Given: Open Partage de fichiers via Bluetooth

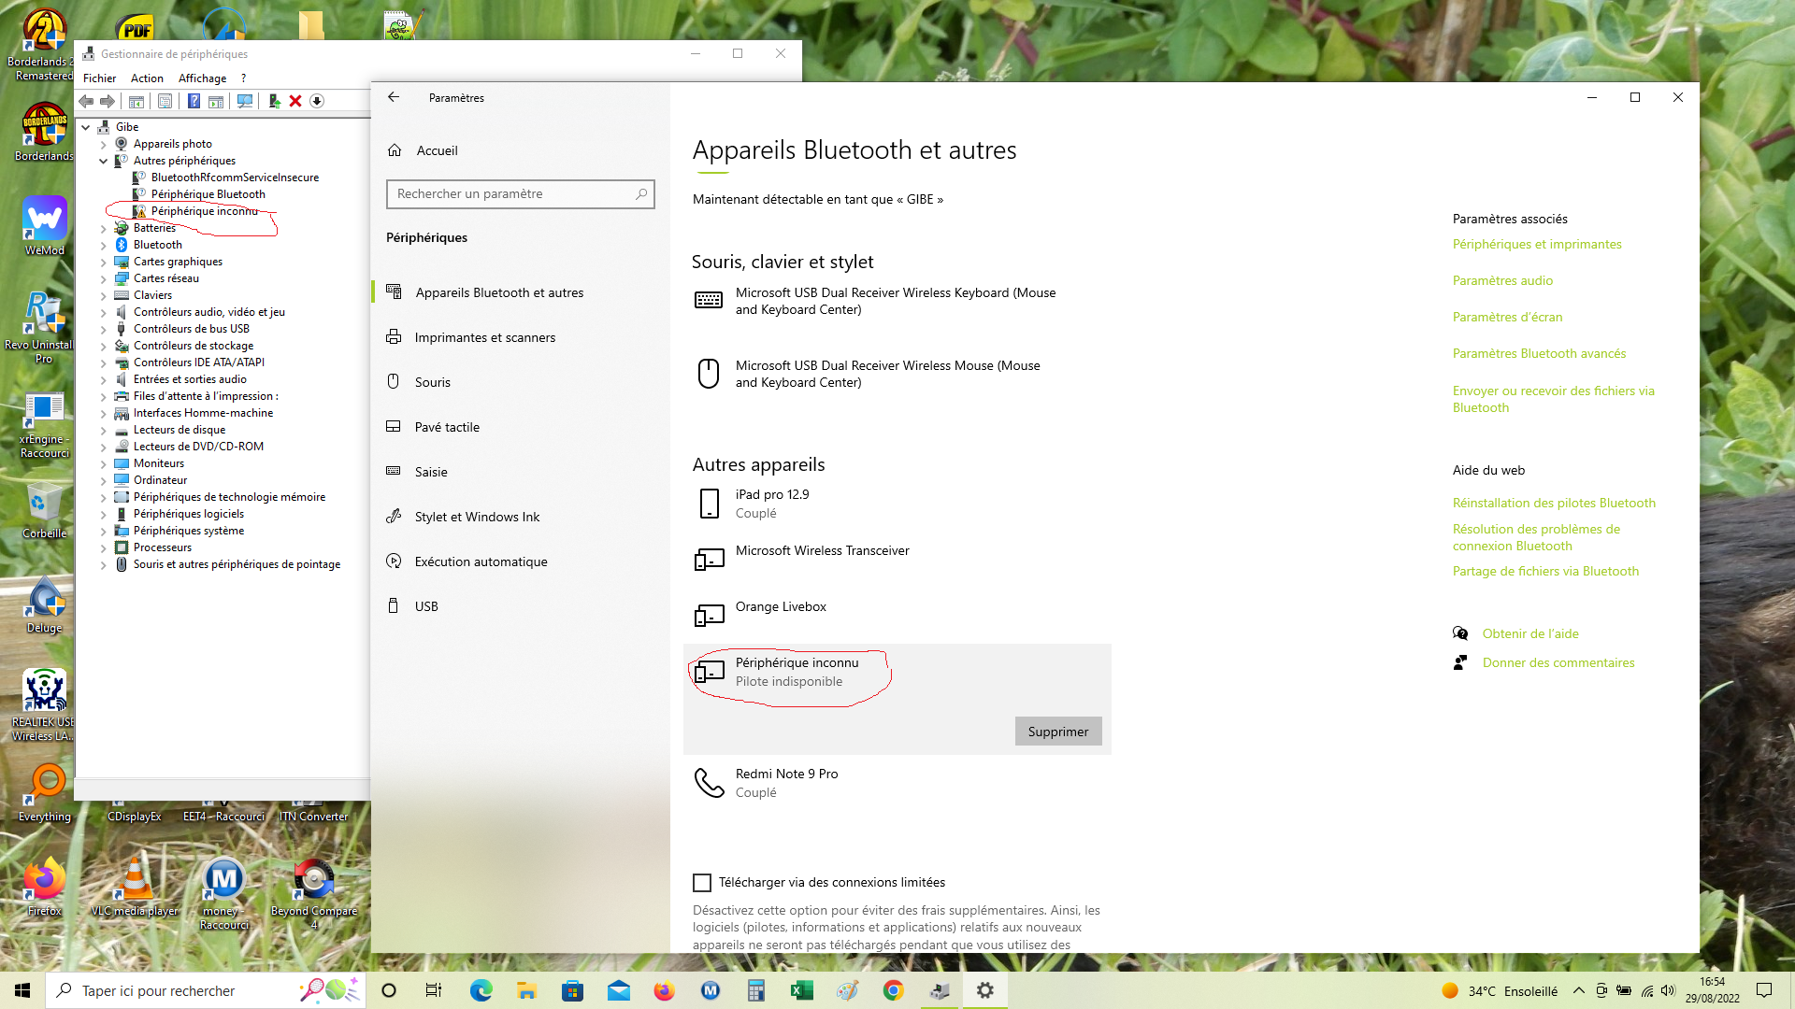Looking at the screenshot, I should point(1545,571).
